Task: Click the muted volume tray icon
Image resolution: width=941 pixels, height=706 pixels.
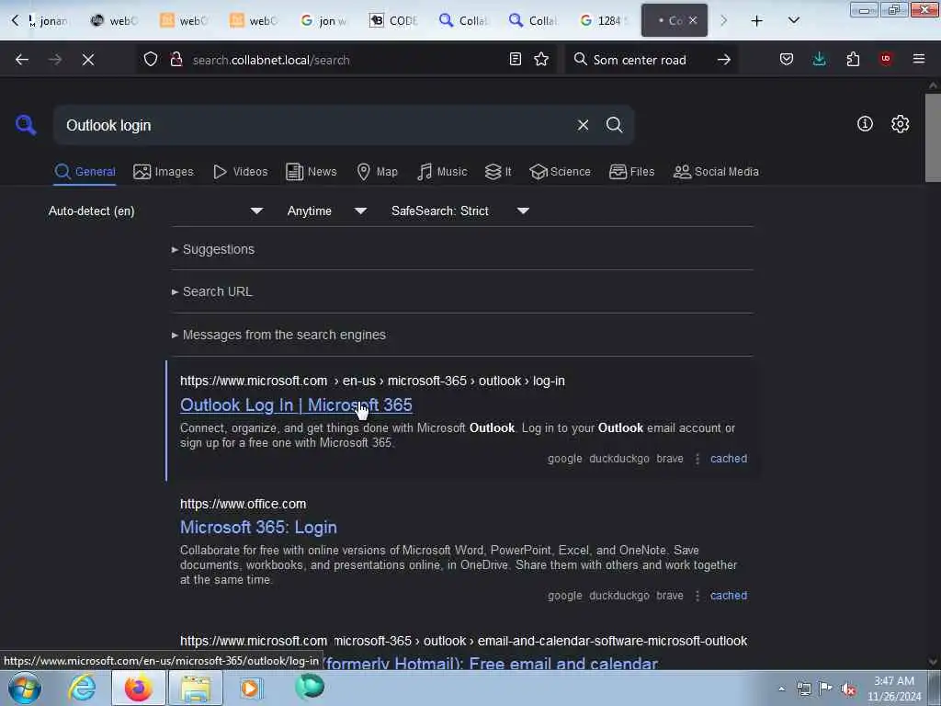Action: [x=848, y=689]
